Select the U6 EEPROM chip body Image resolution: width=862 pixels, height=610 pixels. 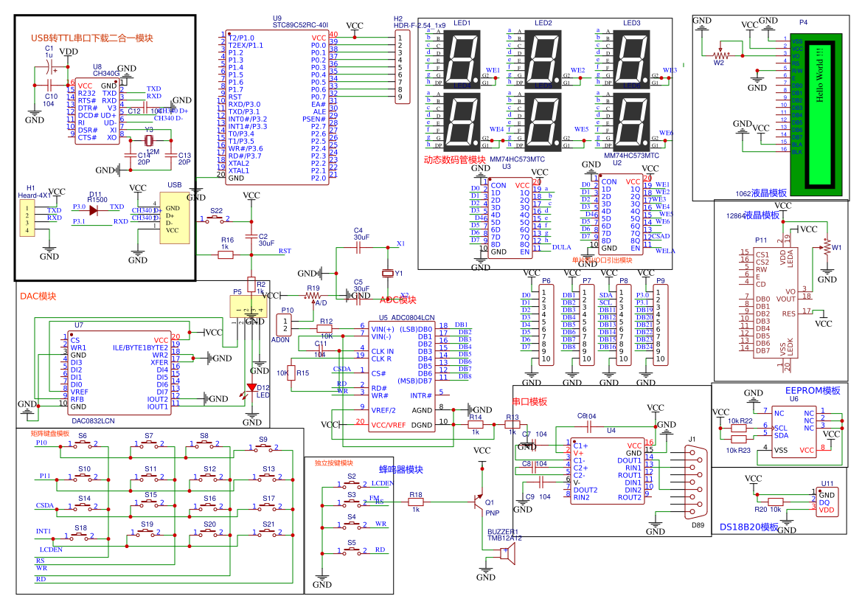click(x=793, y=431)
